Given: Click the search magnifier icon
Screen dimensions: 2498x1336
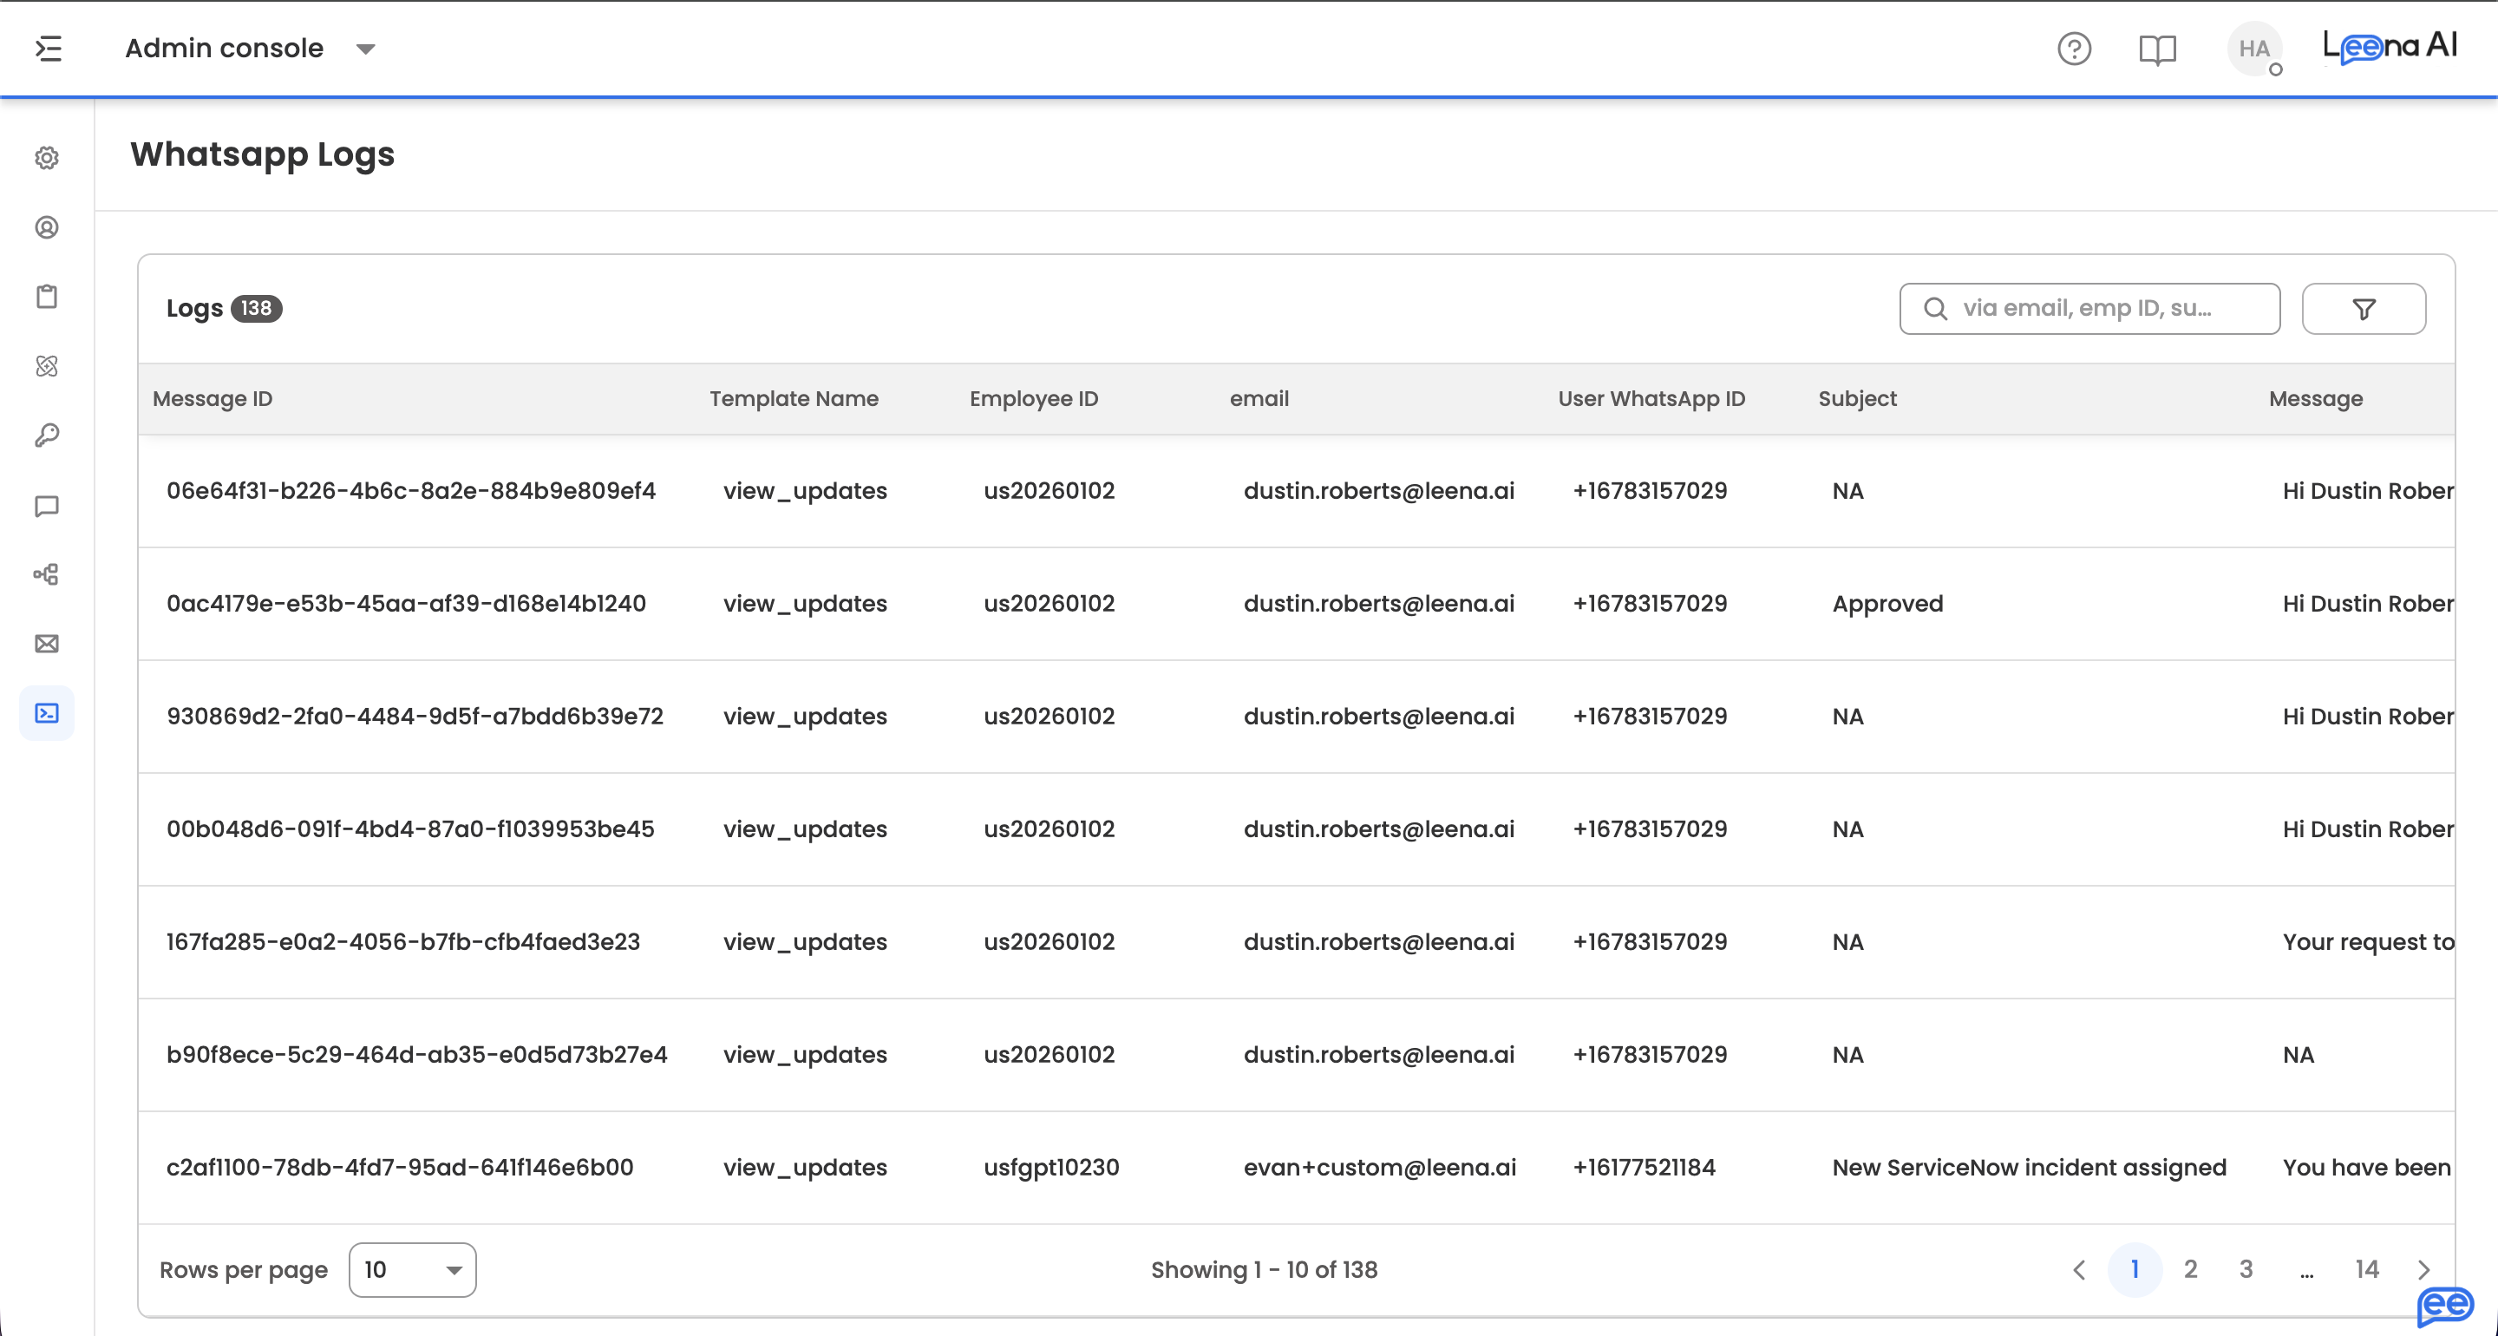Looking at the screenshot, I should (x=1936, y=309).
